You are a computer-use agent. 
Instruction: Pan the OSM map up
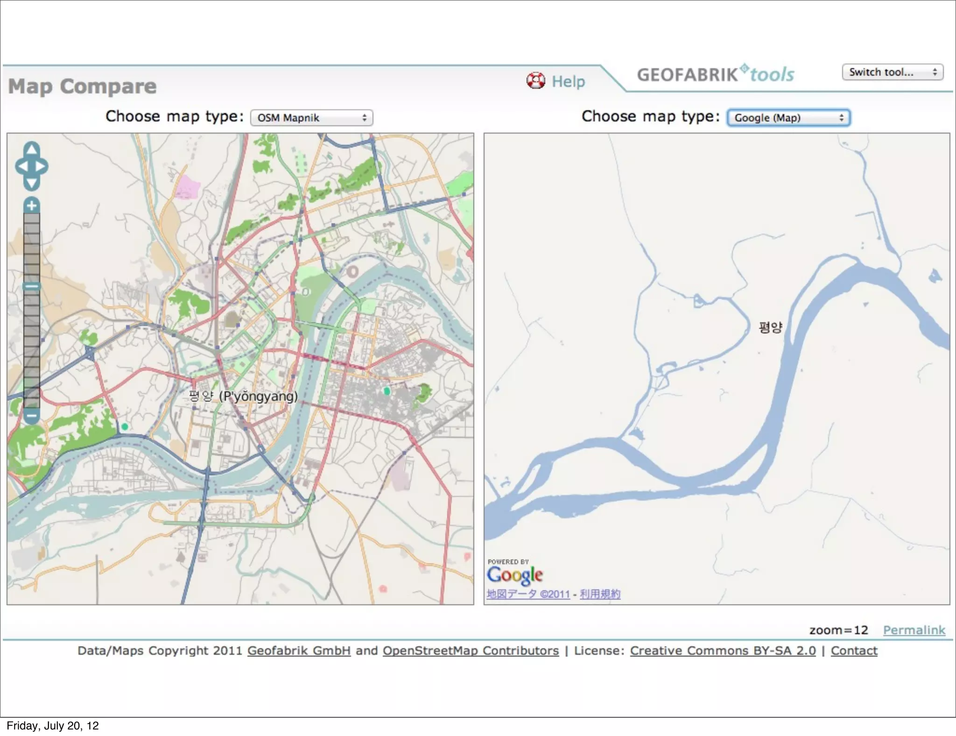(31, 149)
